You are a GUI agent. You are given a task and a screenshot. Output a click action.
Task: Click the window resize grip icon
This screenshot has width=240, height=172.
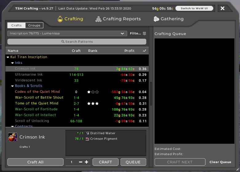pyautogui.click(x=237, y=169)
